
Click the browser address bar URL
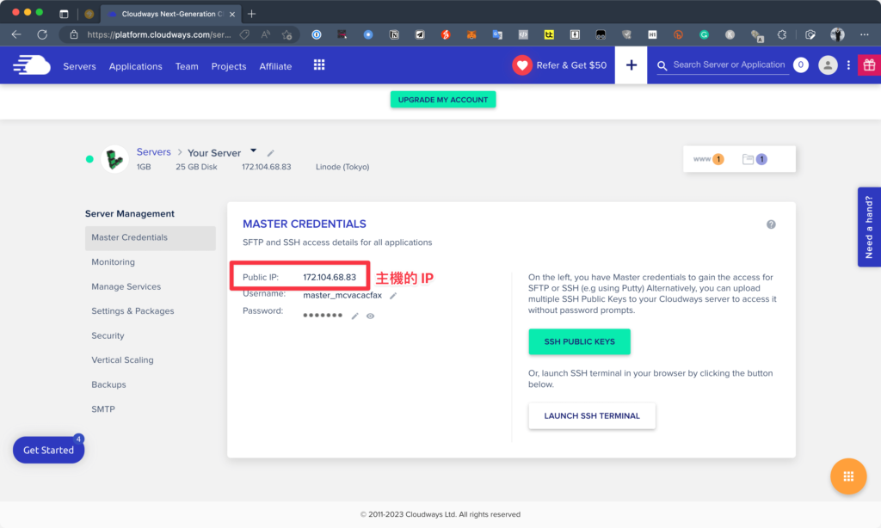(159, 34)
